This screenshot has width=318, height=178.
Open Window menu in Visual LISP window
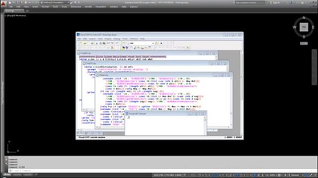[x=134, y=39]
